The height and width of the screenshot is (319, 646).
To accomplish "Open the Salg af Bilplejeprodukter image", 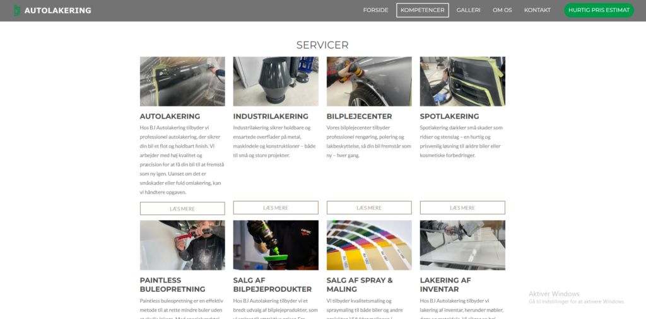I will point(276,245).
